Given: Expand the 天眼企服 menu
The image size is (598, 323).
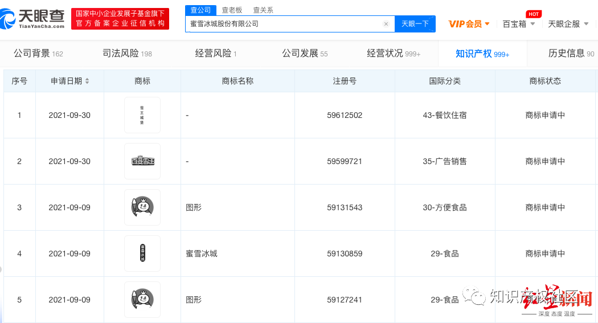Looking at the screenshot, I should pyautogui.click(x=568, y=24).
